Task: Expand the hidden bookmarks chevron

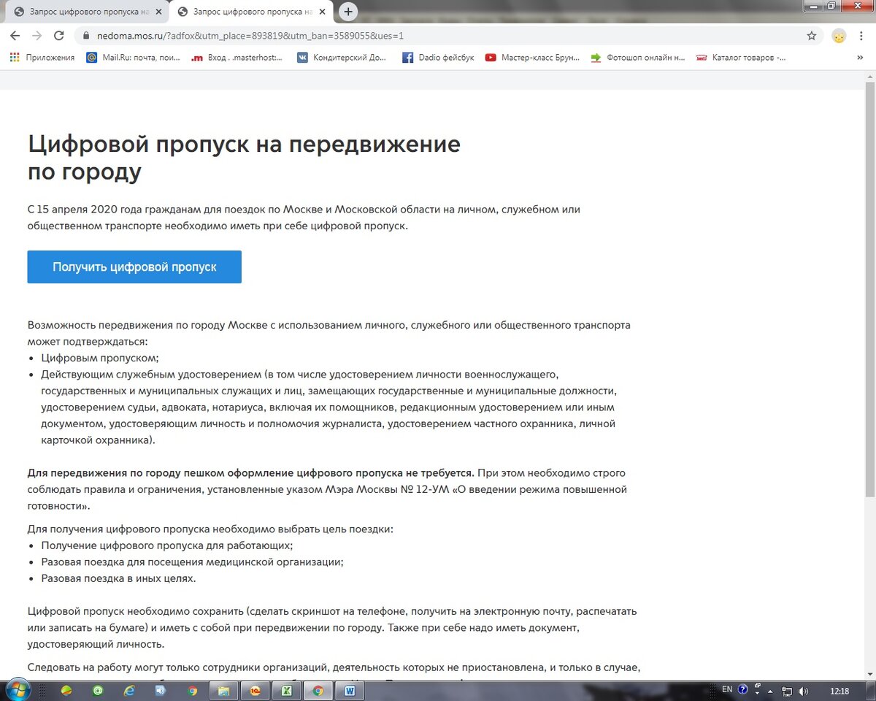Action: (x=860, y=57)
